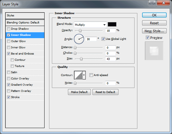This screenshot has height=134, width=172.
Task: Toggle the Use Global Light checkbox
Action: pyautogui.click(x=103, y=39)
